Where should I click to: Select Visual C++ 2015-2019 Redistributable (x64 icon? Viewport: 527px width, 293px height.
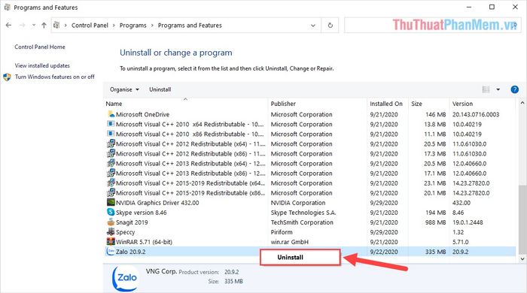coord(111,183)
